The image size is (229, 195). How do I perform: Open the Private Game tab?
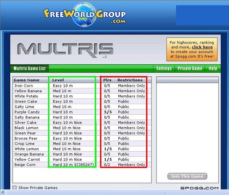click(190, 68)
